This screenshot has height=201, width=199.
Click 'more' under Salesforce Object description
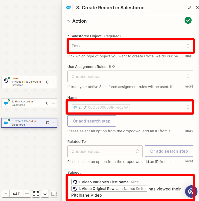pyautogui.click(x=189, y=56)
